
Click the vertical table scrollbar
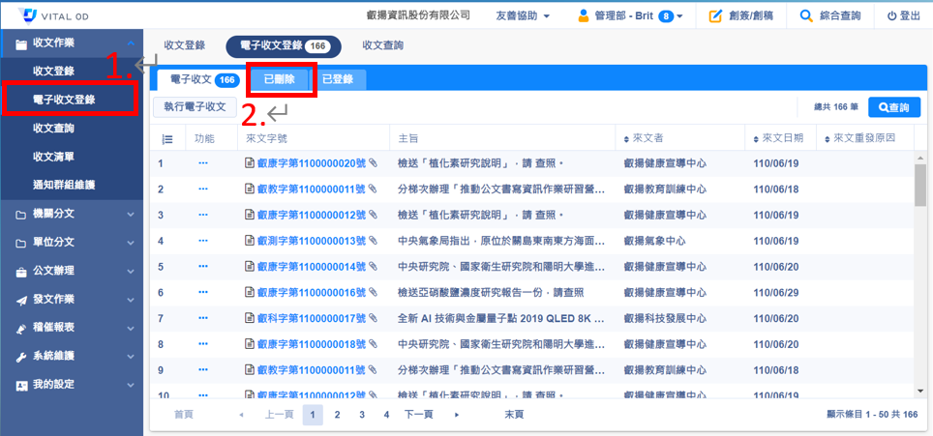[919, 189]
